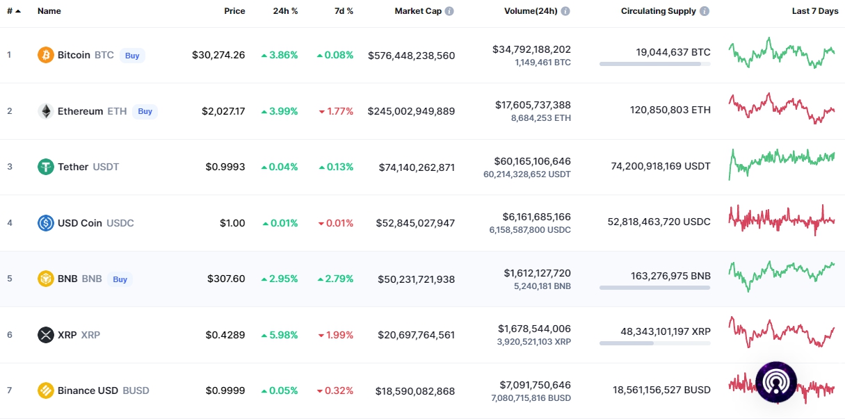The width and height of the screenshot is (845, 419).
Task: Open BNB's 7-day sparkline chart
Action: pos(782,276)
